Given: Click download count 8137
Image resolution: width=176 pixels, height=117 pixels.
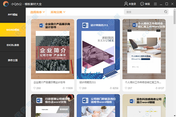Looking at the screenshot, I should [161, 88].
